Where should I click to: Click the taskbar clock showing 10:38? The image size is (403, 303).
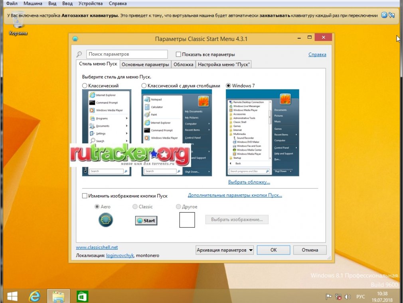(382, 293)
